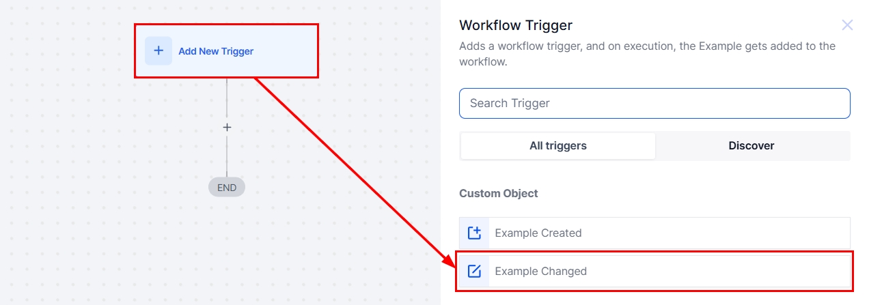The image size is (869, 305).
Task: Click the trigger description text
Action: click(647, 54)
